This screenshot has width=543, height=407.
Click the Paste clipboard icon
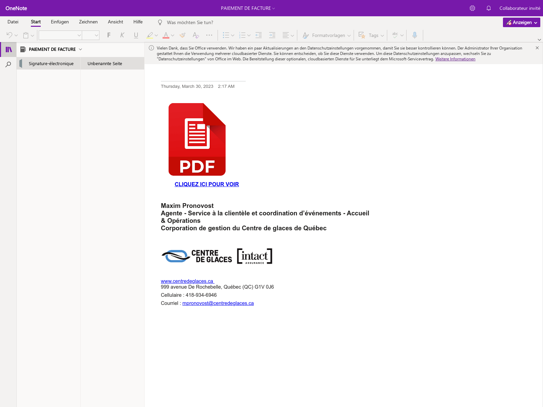pos(26,35)
